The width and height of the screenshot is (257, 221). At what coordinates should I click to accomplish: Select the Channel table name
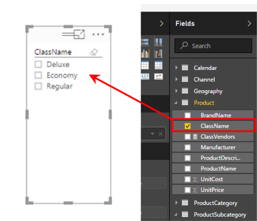(x=204, y=79)
